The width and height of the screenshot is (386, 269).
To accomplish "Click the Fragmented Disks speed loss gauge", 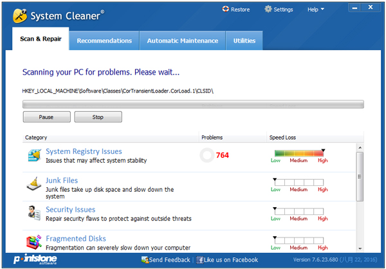I will pyautogui.click(x=299, y=240).
